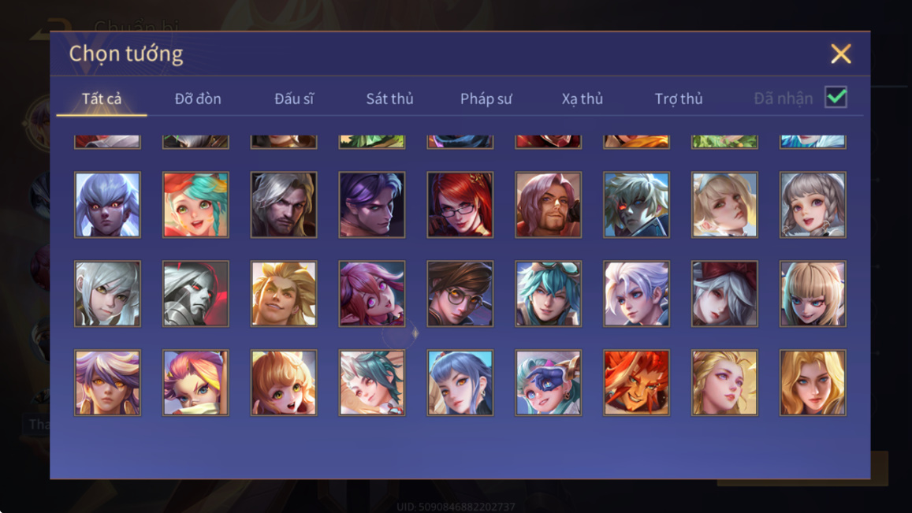
Task: Pick the white-haired hero with red hat
Action: 724,294
